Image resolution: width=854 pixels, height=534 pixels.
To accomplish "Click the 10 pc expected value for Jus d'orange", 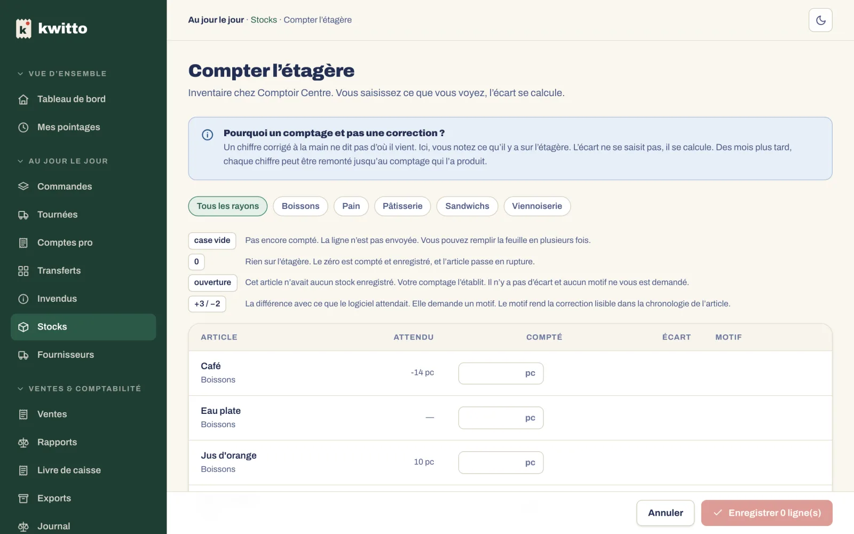I will coord(424,462).
